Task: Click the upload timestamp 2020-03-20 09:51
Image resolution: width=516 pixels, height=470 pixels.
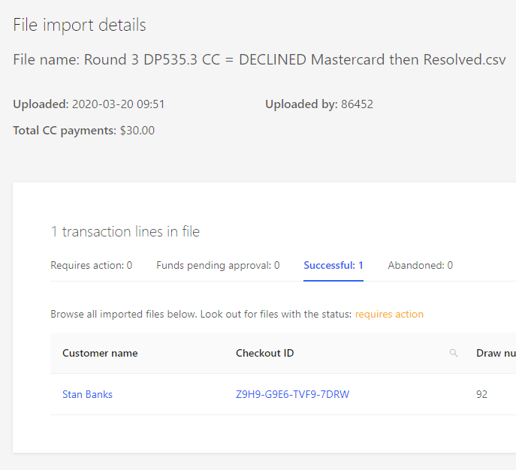Action: [118, 104]
